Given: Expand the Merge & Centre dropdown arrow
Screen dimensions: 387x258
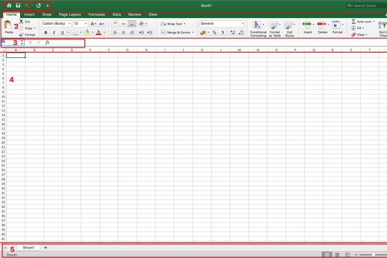Looking at the screenshot, I should (192, 33).
